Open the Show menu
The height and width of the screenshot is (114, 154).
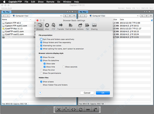click(41, 2)
